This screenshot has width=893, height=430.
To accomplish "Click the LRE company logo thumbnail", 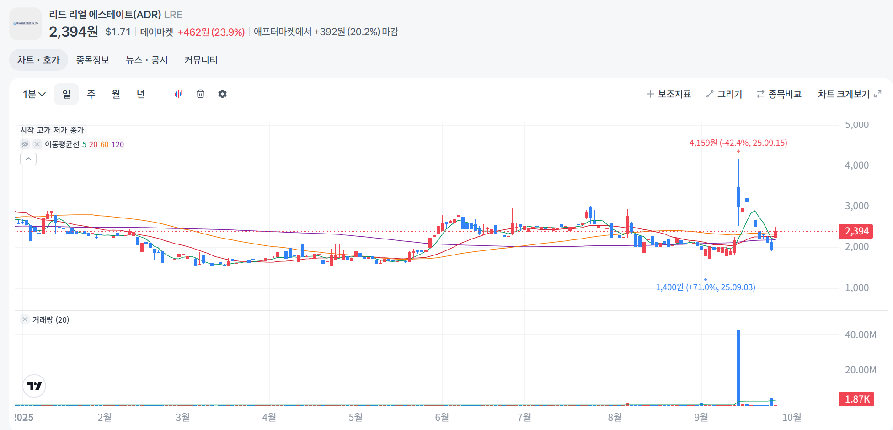I will pos(26,24).
